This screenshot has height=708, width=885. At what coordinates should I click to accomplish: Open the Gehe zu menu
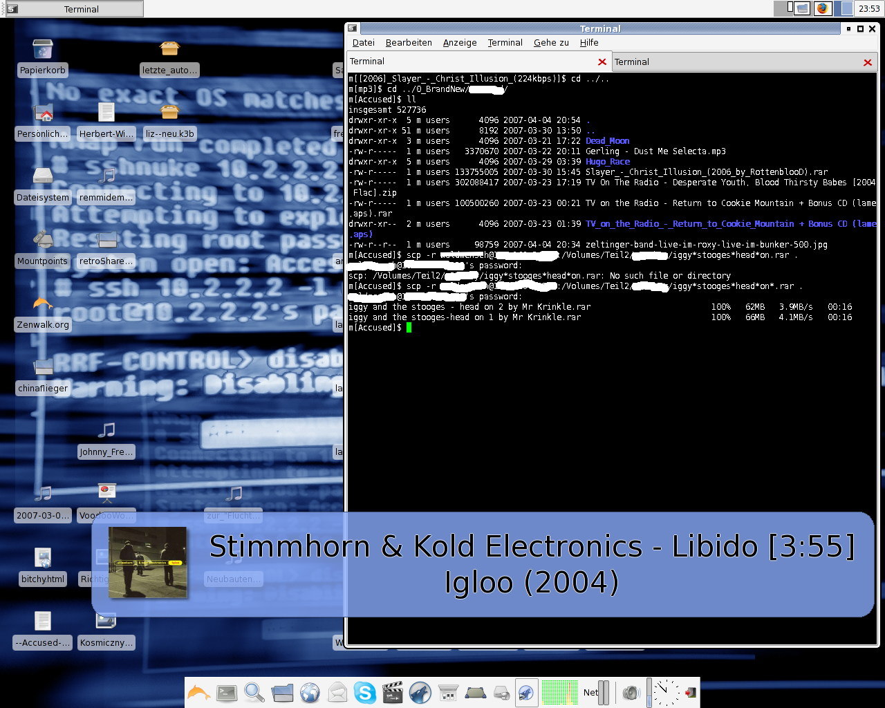click(x=551, y=42)
